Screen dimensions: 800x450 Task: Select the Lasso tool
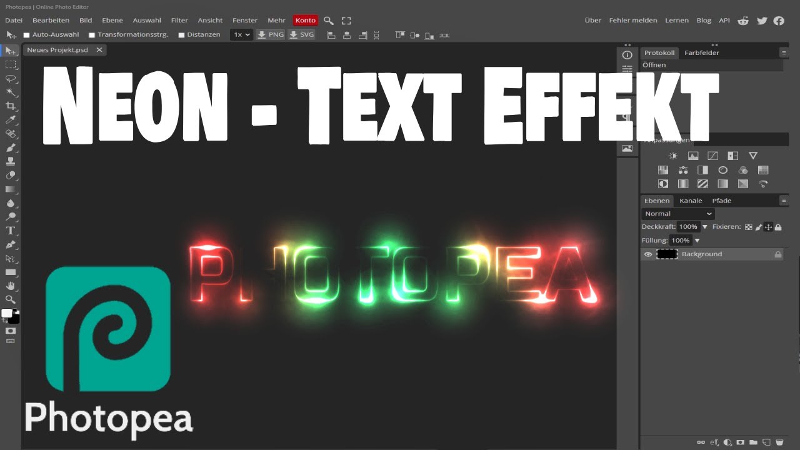(11, 78)
